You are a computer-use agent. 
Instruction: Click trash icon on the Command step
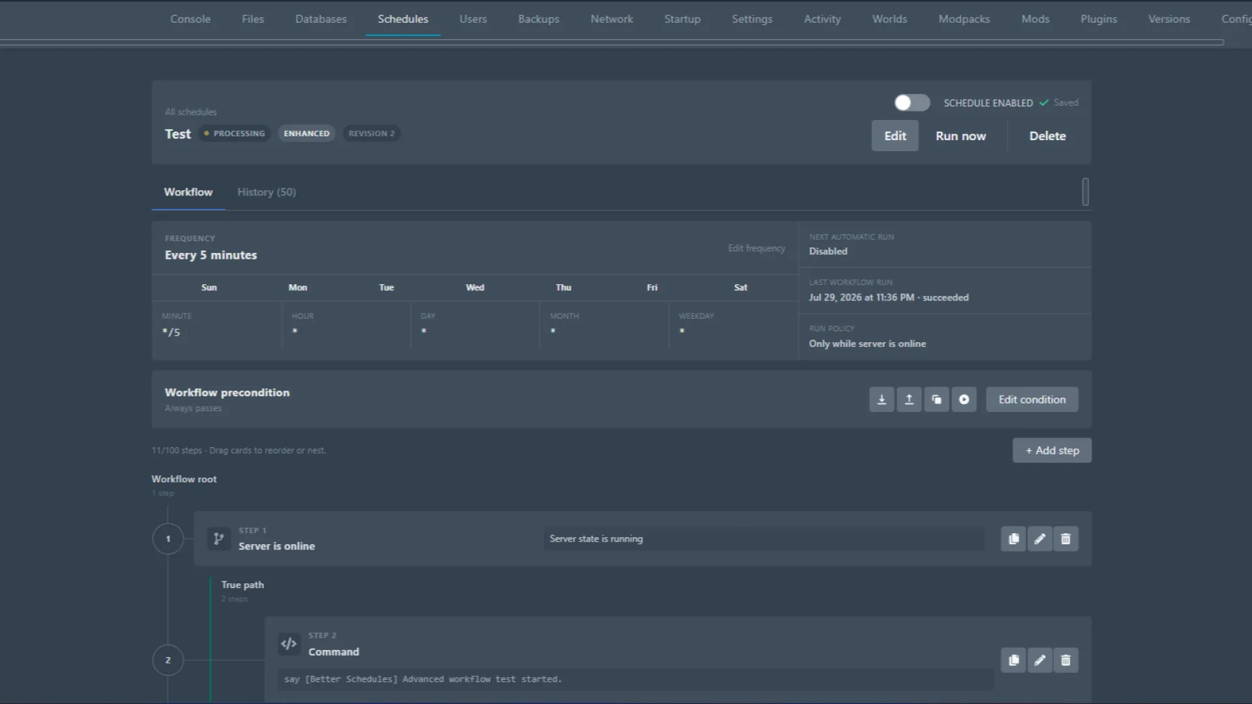(1066, 660)
